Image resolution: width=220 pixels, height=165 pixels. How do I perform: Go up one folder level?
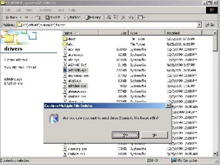click(x=37, y=17)
